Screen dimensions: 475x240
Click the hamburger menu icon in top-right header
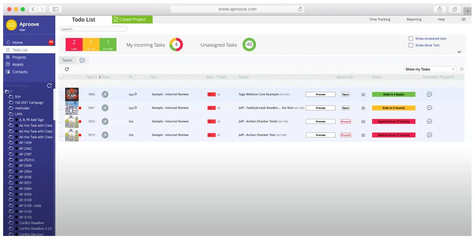point(463,19)
